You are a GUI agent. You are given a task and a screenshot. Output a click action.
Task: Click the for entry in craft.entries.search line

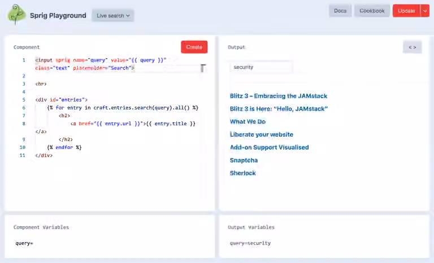[x=123, y=108]
